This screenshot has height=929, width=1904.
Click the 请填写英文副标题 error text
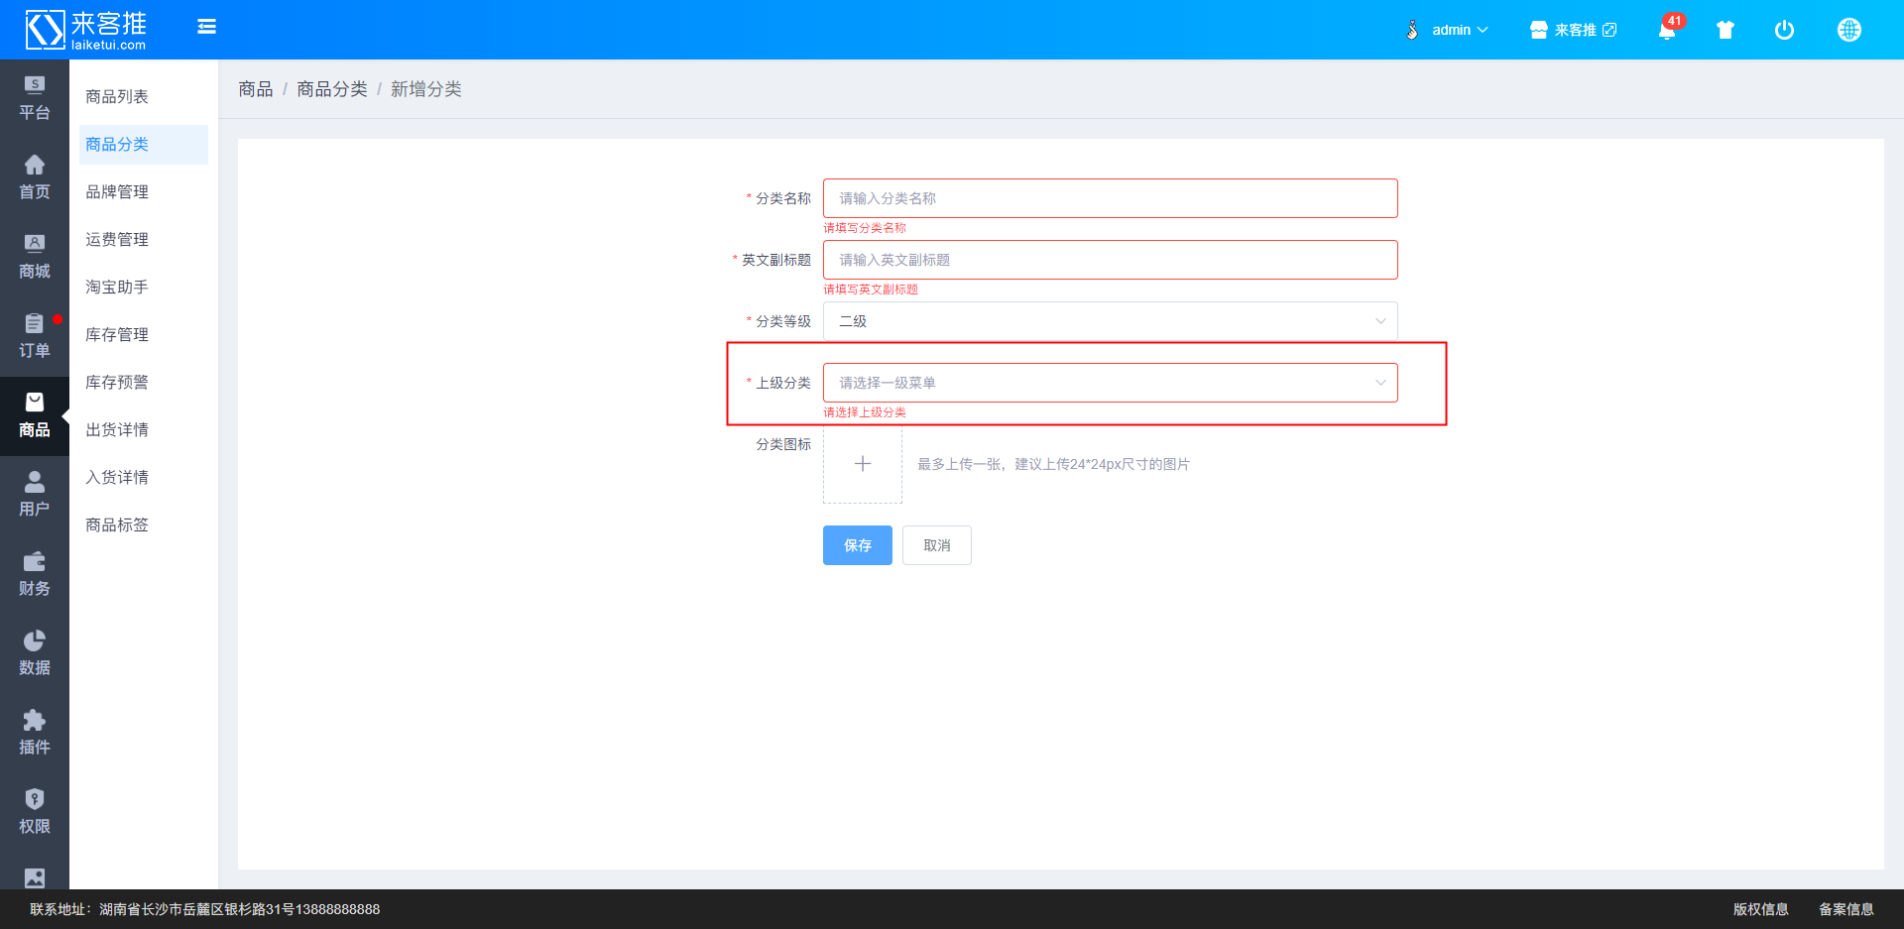click(871, 290)
